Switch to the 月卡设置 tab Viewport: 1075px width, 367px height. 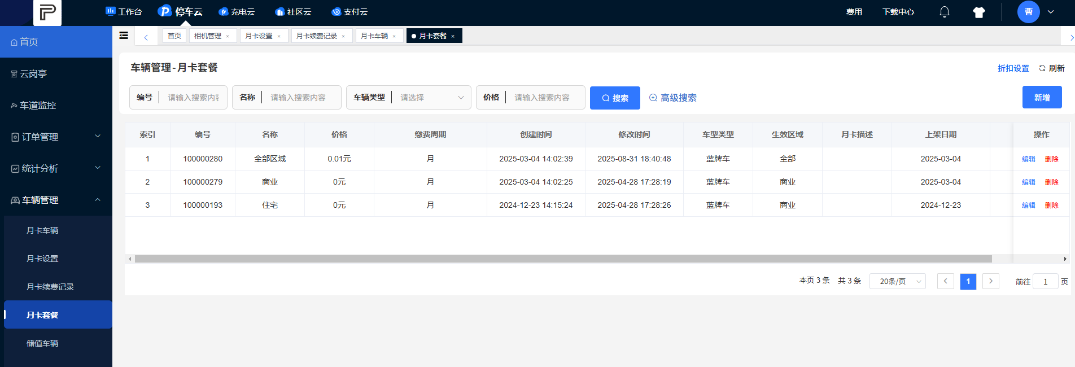click(x=259, y=36)
